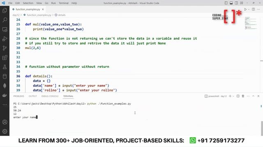The image size is (263, 147).
Task: Open the Accounts menu icon
Action: pyautogui.click(x=5, y=122)
